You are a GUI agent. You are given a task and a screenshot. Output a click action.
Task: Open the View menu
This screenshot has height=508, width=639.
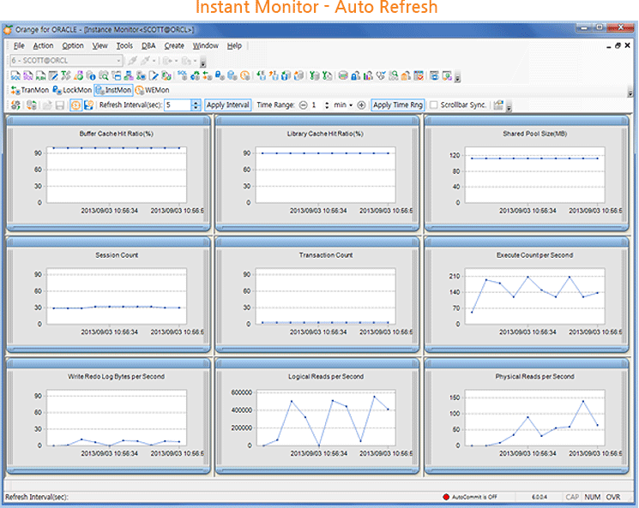(99, 45)
